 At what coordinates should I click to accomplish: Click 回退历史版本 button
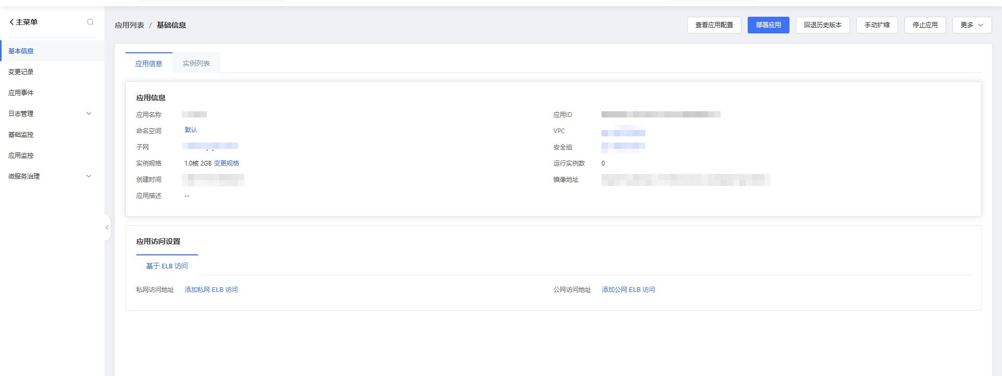tap(822, 25)
